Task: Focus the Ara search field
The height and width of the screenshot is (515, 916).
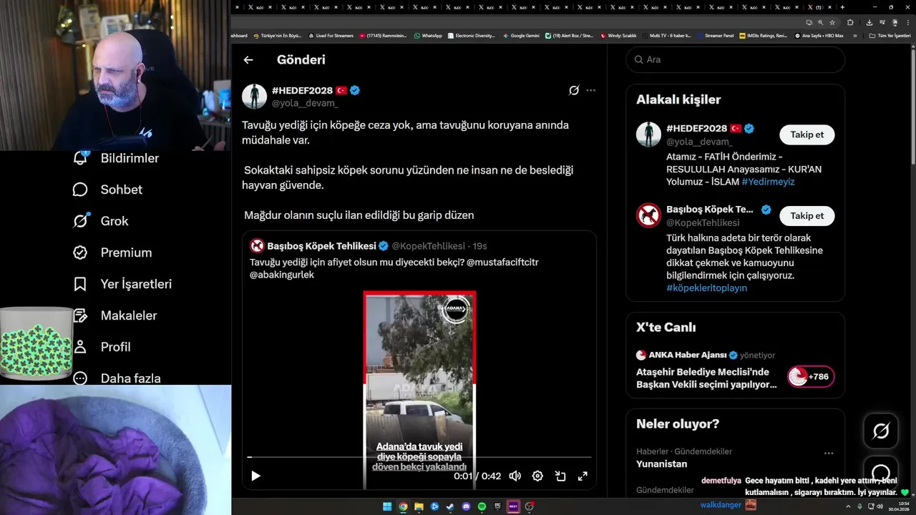Action: pos(736,59)
